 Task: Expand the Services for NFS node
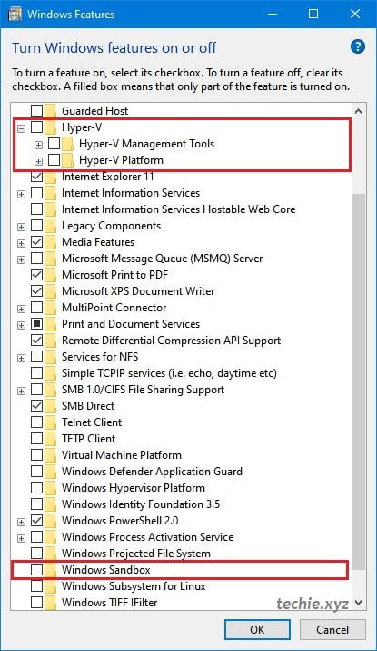click(21, 358)
